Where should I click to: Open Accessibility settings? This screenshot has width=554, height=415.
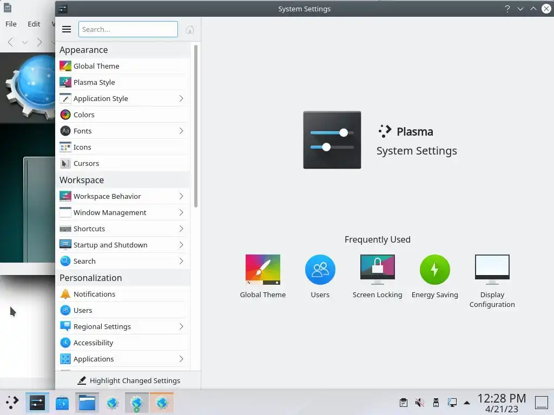tap(123, 343)
